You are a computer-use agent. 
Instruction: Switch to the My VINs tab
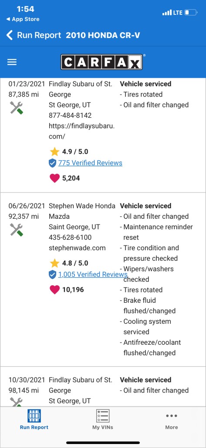tap(103, 420)
